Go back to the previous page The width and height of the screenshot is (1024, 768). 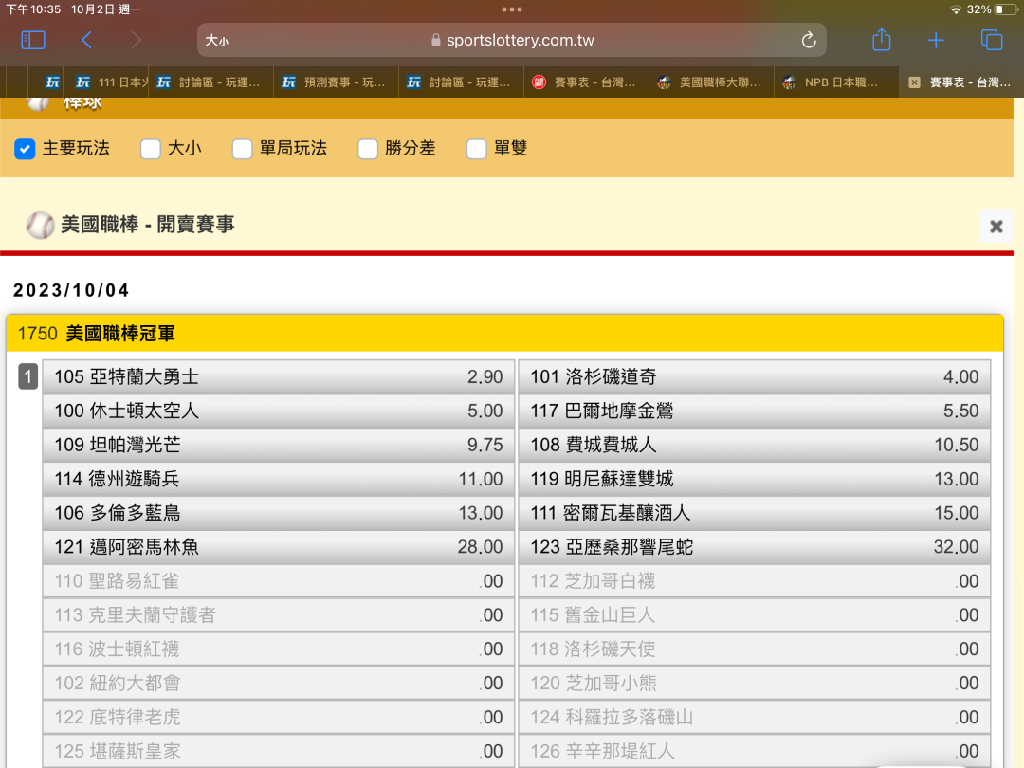pos(87,41)
